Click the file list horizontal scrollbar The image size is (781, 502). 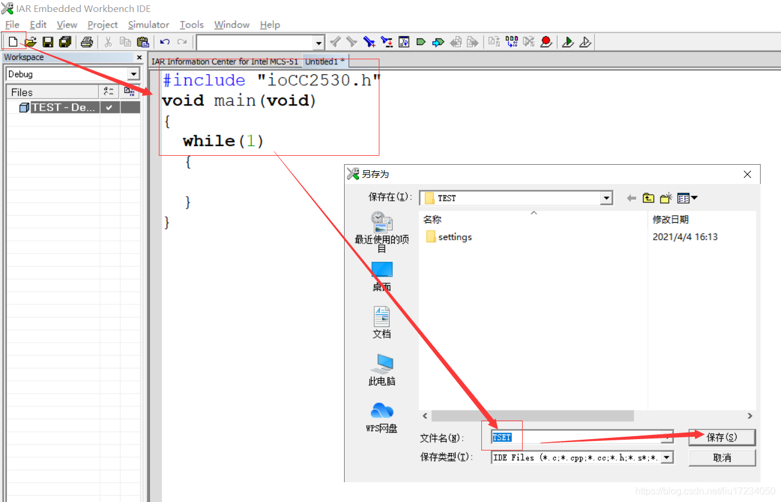click(532, 416)
